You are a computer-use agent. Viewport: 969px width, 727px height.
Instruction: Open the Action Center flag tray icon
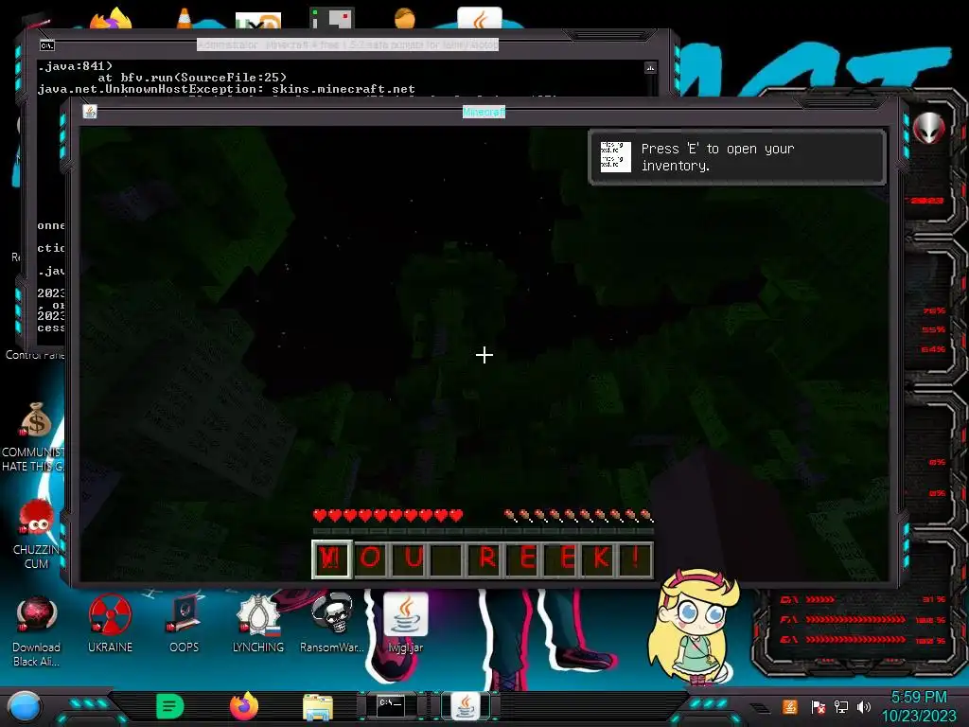[819, 706]
